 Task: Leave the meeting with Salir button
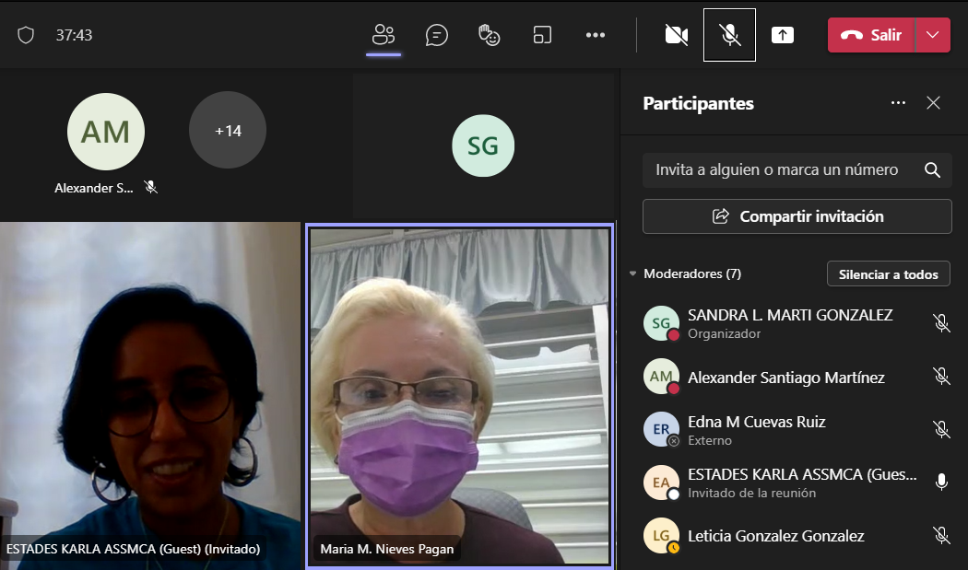pyautogui.click(x=871, y=35)
